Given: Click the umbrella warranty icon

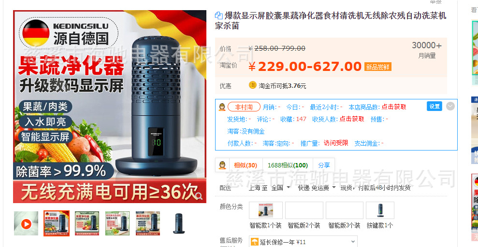Looking at the screenshot, I should [254, 242].
